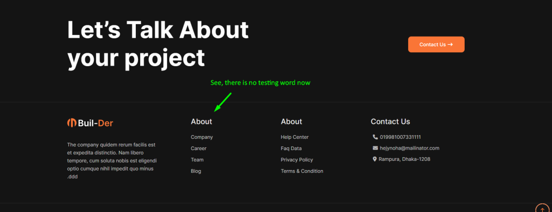
Task: Open the Team footer link
Action: [197, 160]
